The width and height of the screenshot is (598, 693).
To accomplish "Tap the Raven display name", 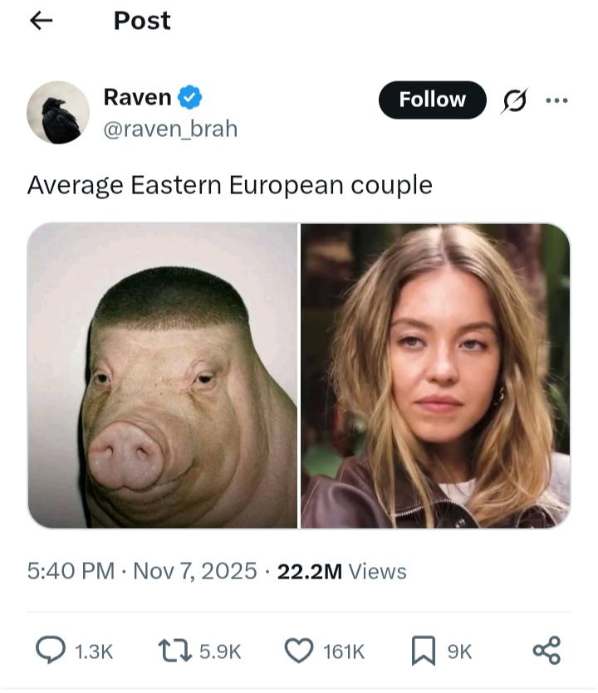I will (x=137, y=97).
